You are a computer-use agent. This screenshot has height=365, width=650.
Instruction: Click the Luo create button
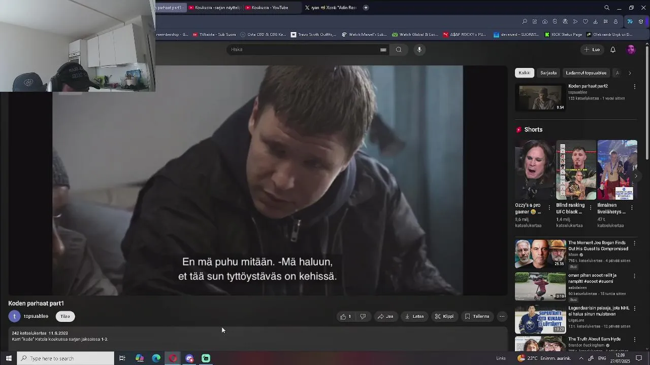[592, 50]
